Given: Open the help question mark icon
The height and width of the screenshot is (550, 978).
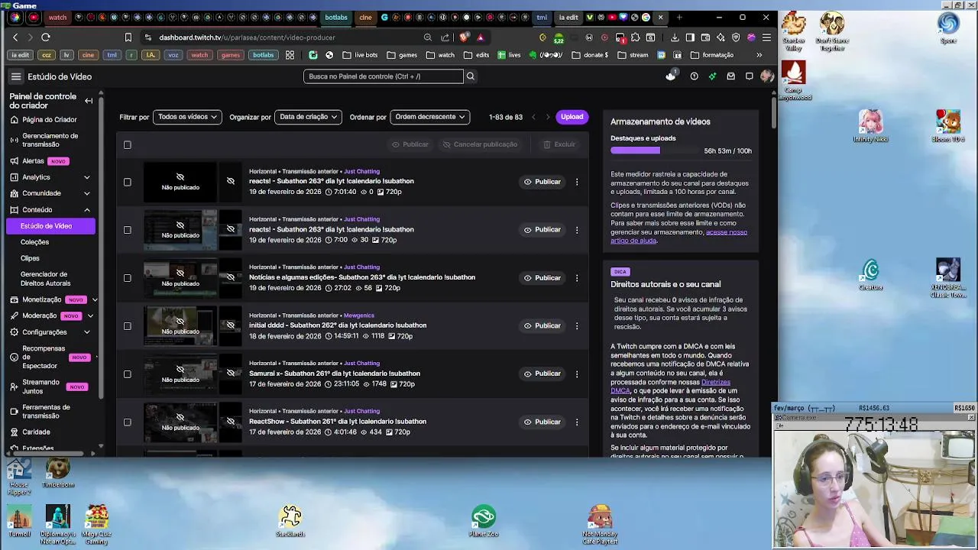Looking at the screenshot, I should tap(694, 76).
